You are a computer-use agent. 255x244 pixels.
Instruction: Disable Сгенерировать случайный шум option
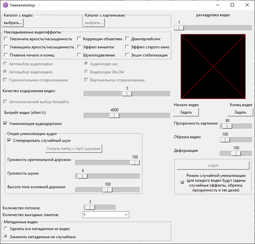[x=10, y=140]
